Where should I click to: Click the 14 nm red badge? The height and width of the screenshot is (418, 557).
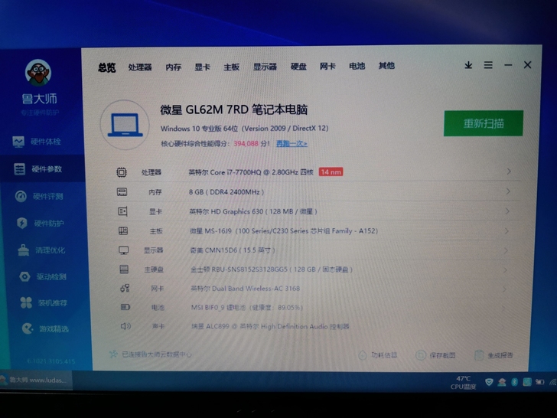(331, 172)
